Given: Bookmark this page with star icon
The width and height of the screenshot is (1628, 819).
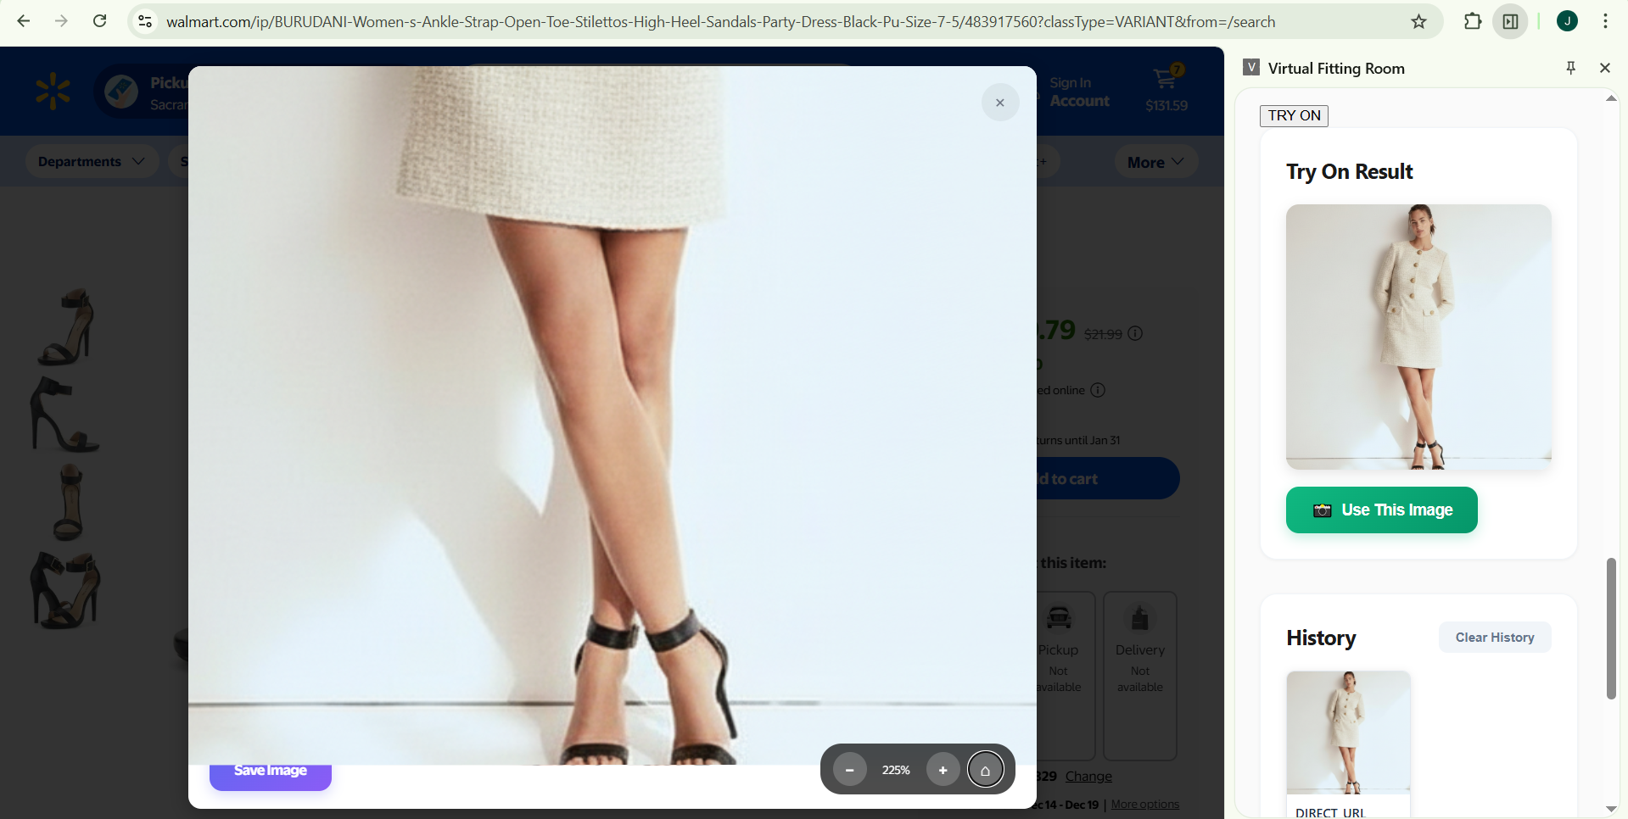Looking at the screenshot, I should click(1418, 21).
